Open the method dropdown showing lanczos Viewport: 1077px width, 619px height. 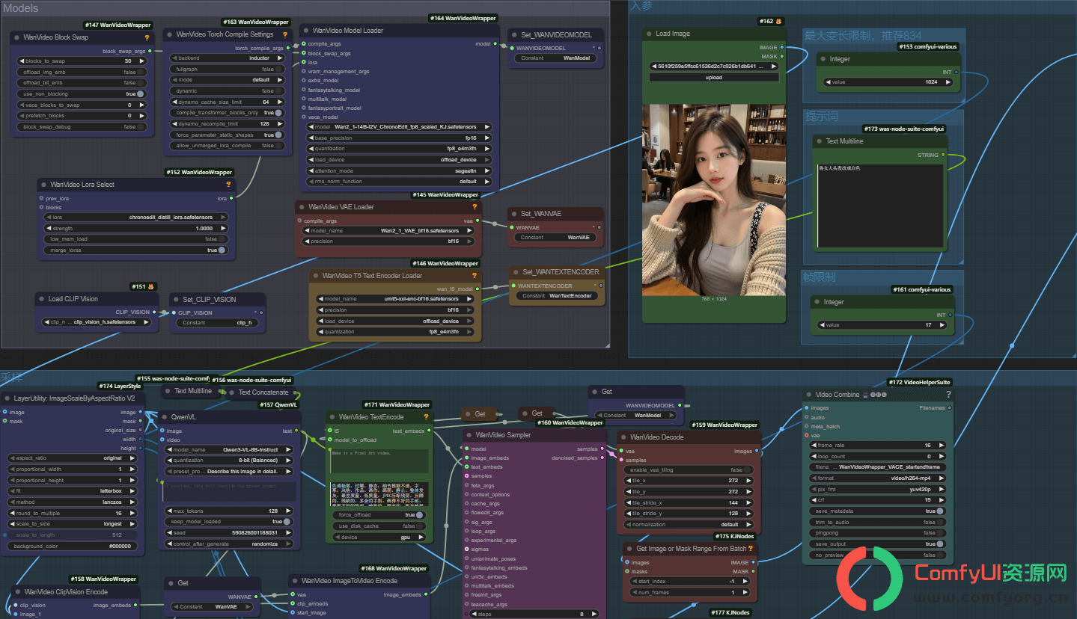click(x=73, y=502)
